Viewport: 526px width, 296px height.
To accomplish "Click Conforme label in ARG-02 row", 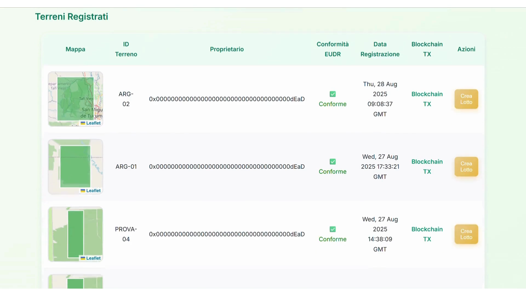I will coord(333,104).
